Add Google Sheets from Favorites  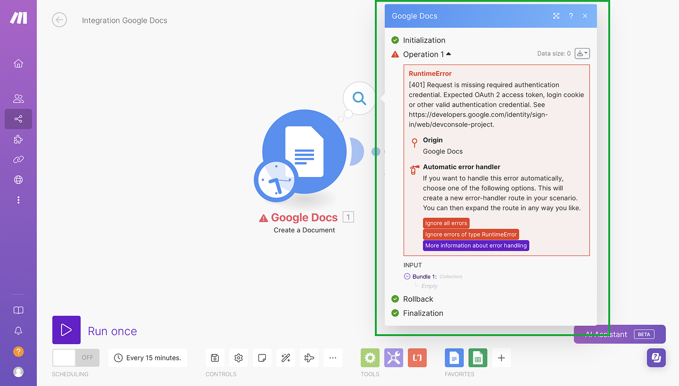point(478,358)
